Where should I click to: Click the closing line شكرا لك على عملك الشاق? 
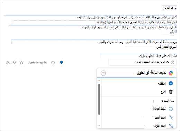(158, 56)
